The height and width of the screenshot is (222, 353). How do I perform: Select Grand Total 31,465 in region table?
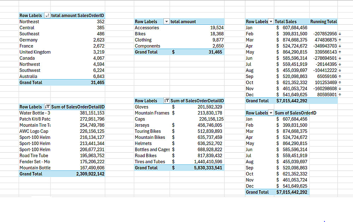pos(97,82)
